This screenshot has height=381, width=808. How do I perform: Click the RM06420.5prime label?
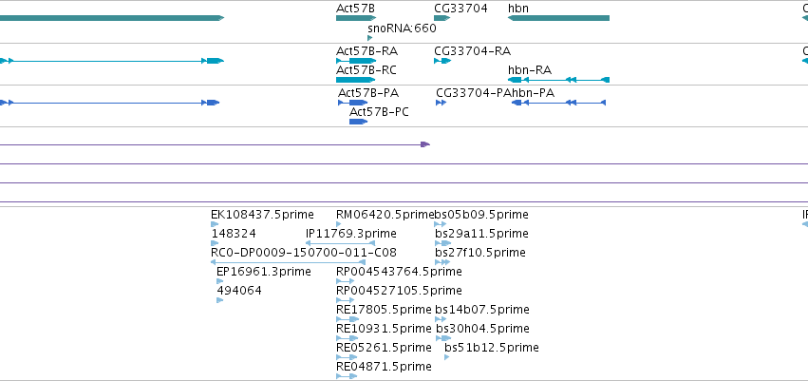385,215
